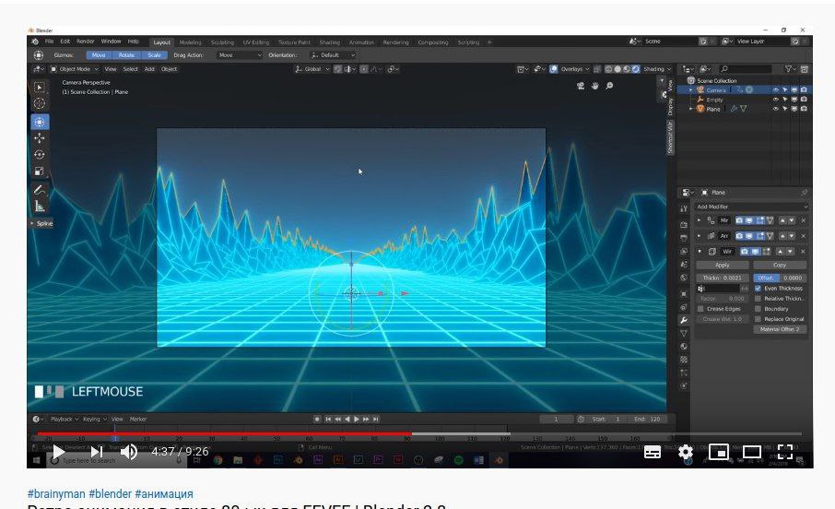Image resolution: width=835 pixels, height=509 pixels.
Task: Enable YouTube theater mode
Action: pos(751,452)
